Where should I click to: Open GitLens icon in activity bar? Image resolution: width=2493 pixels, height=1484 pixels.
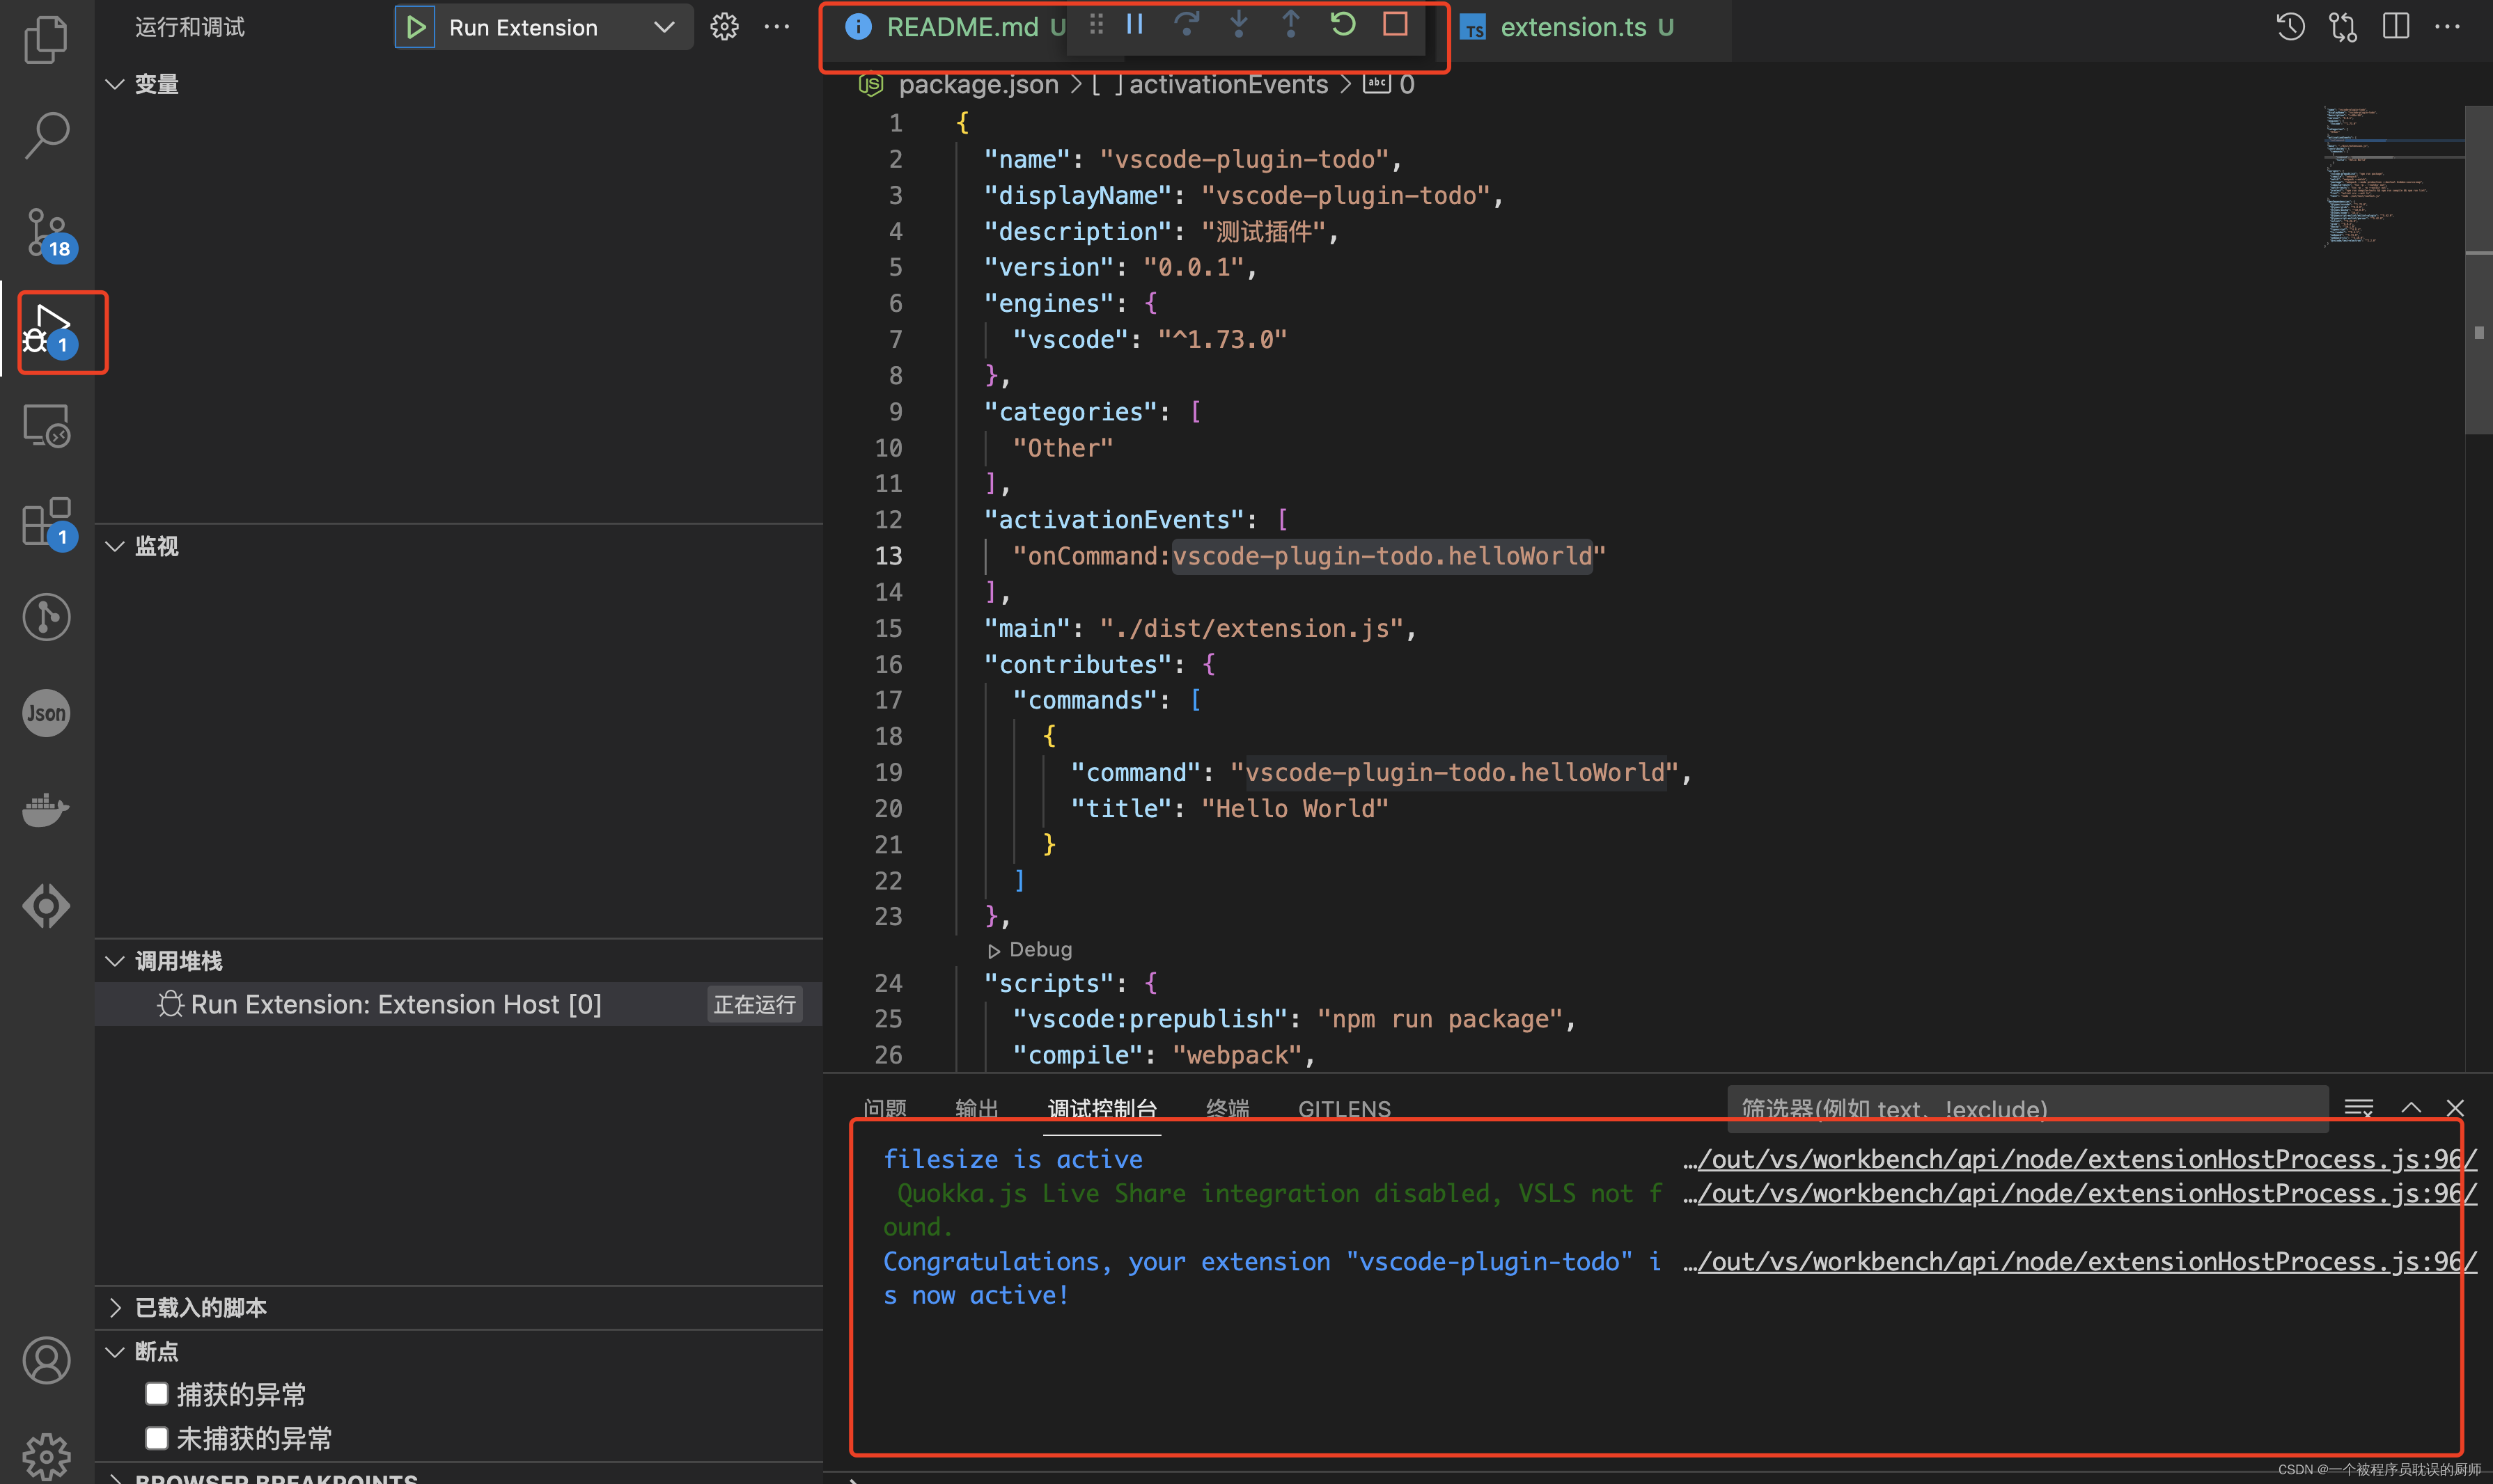(46, 906)
